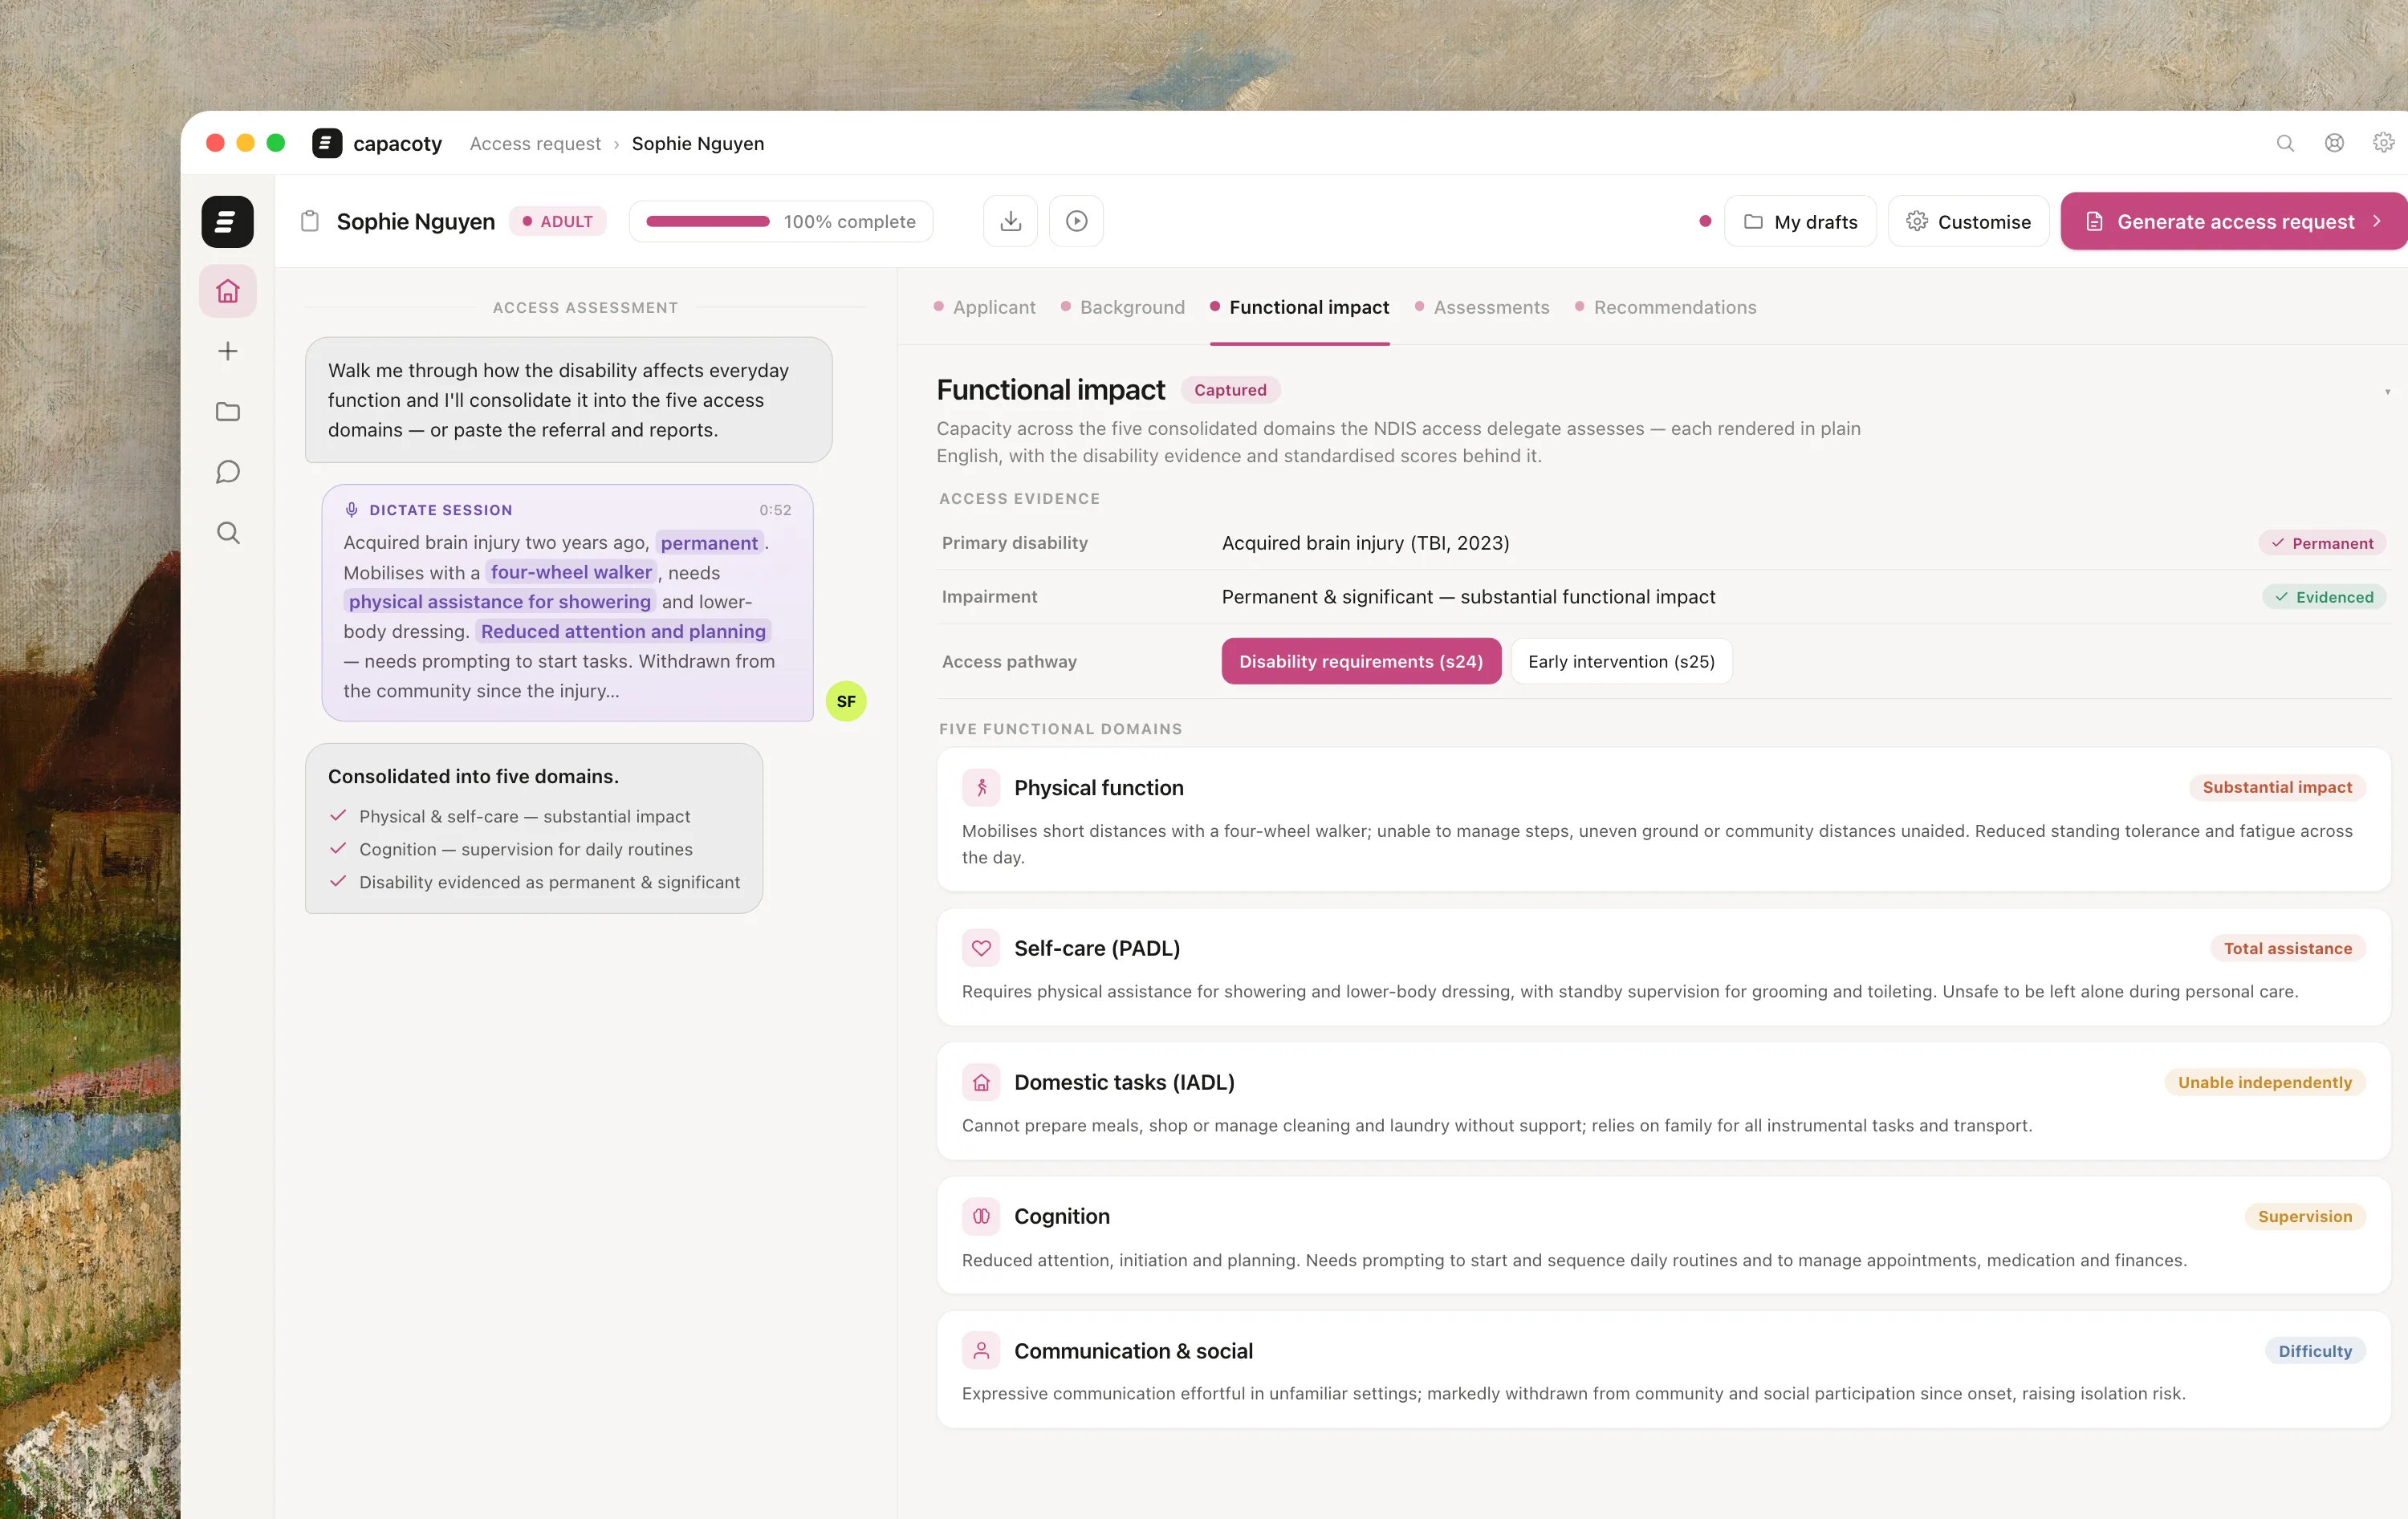Click the Total assistance tag
This screenshot has width=2408, height=1519.
[x=2287, y=948]
